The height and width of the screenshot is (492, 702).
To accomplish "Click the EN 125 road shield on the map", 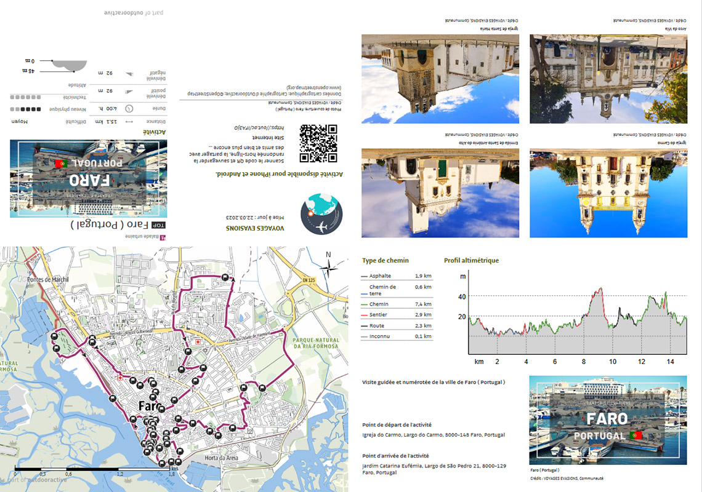I will [309, 280].
